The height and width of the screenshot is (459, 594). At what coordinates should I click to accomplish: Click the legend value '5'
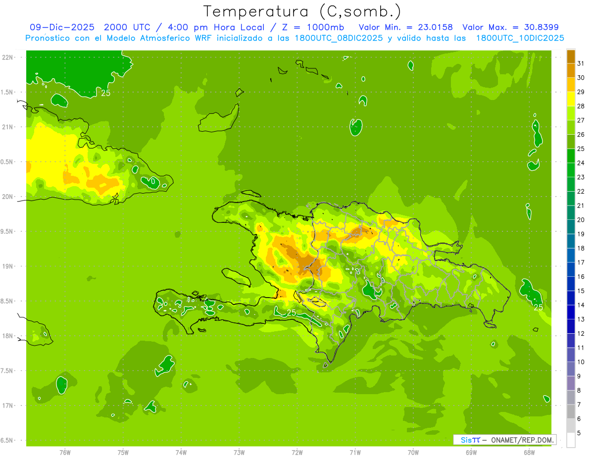pos(579,433)
